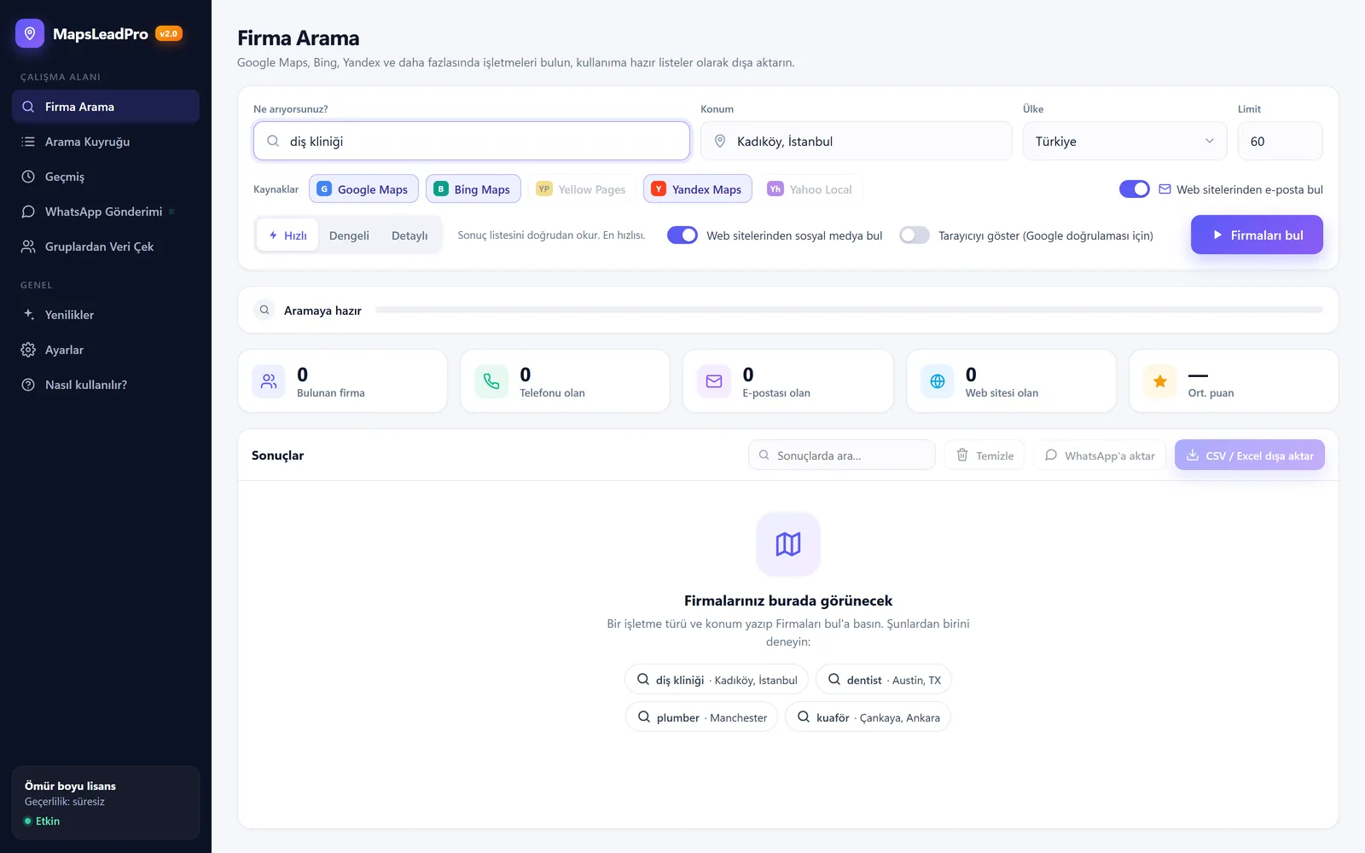1365x853 pixels.
Task: Focus the Limit field showing 60
Action: pos(1281,141)
